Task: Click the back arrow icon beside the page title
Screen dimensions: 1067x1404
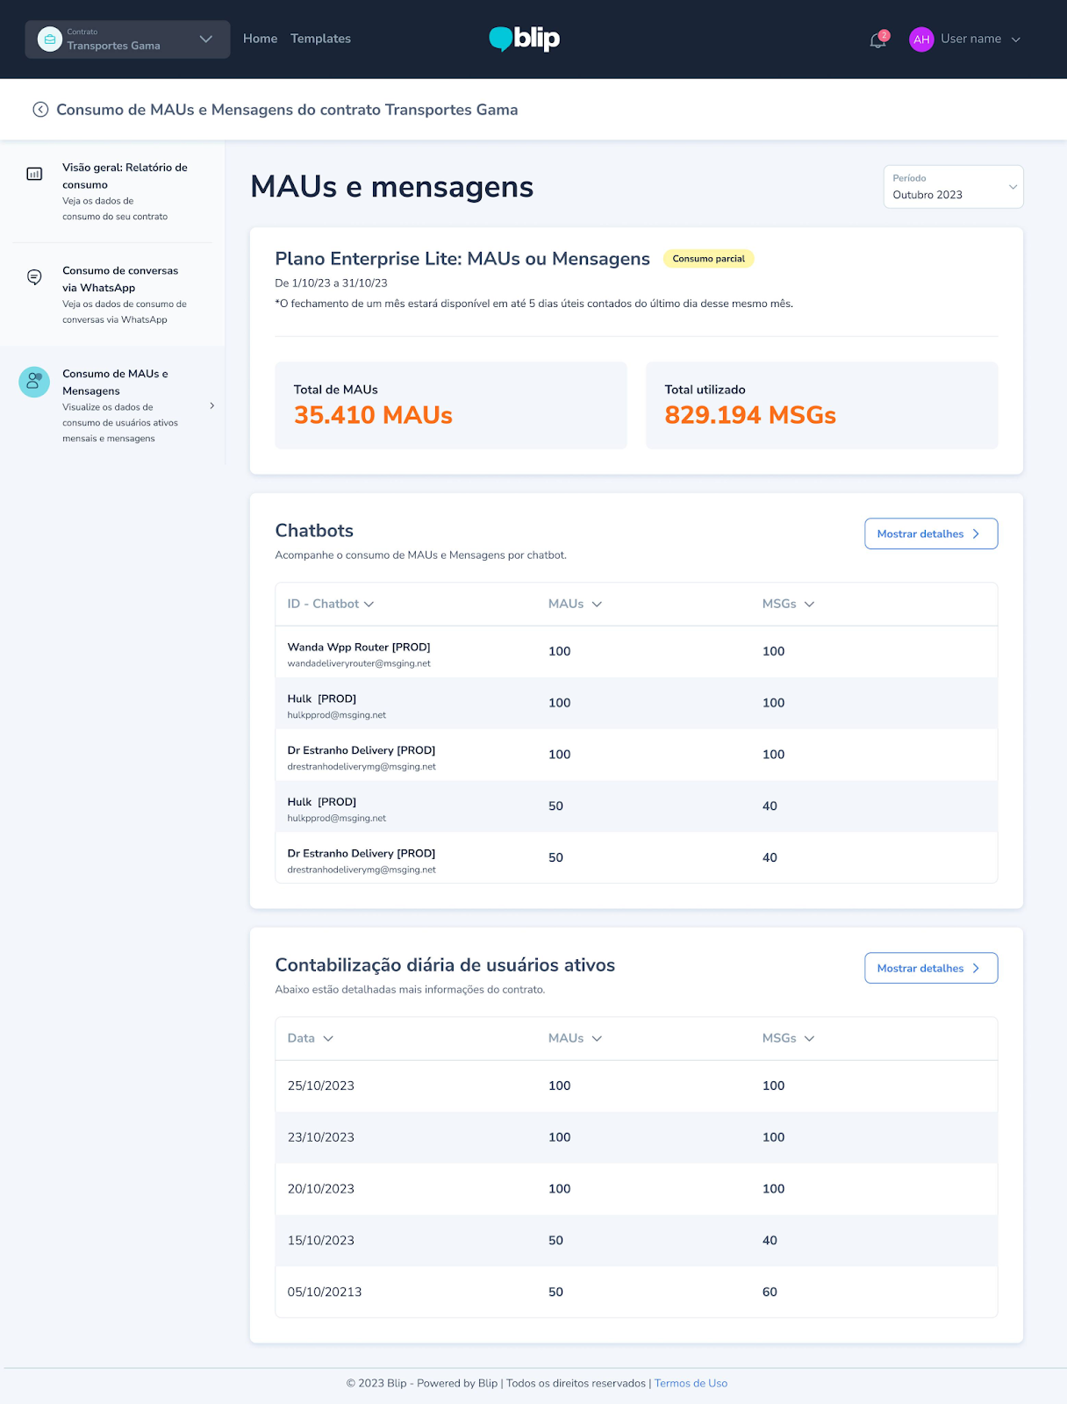Action: point(40,110)
